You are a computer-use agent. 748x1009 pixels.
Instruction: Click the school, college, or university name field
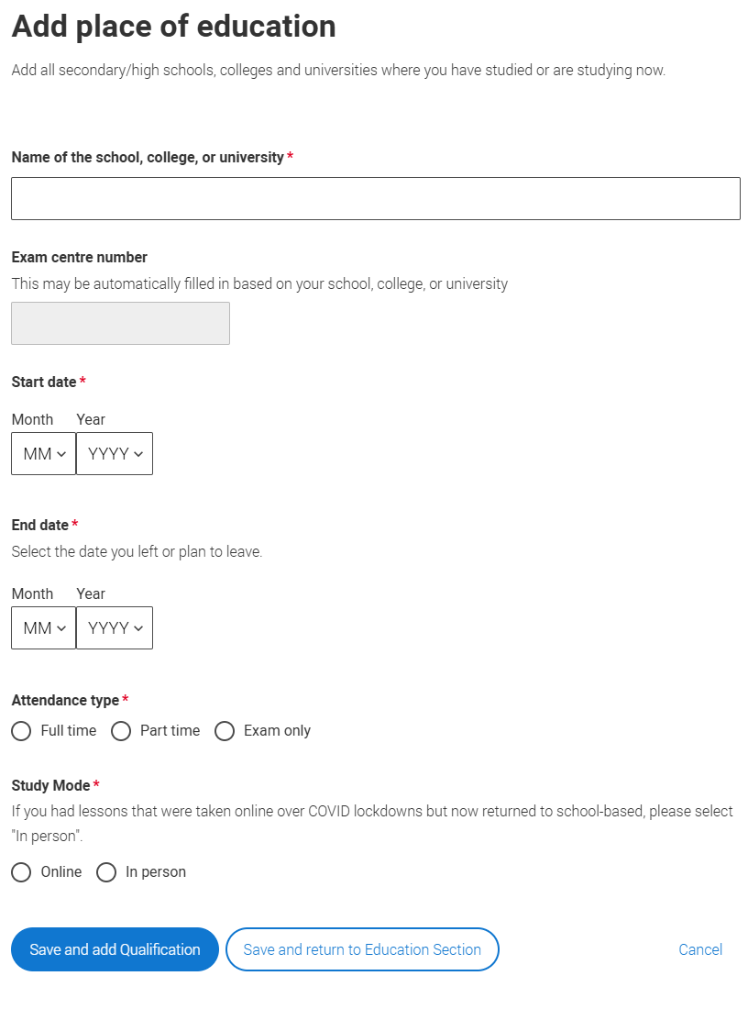click(x=375, y=198)
